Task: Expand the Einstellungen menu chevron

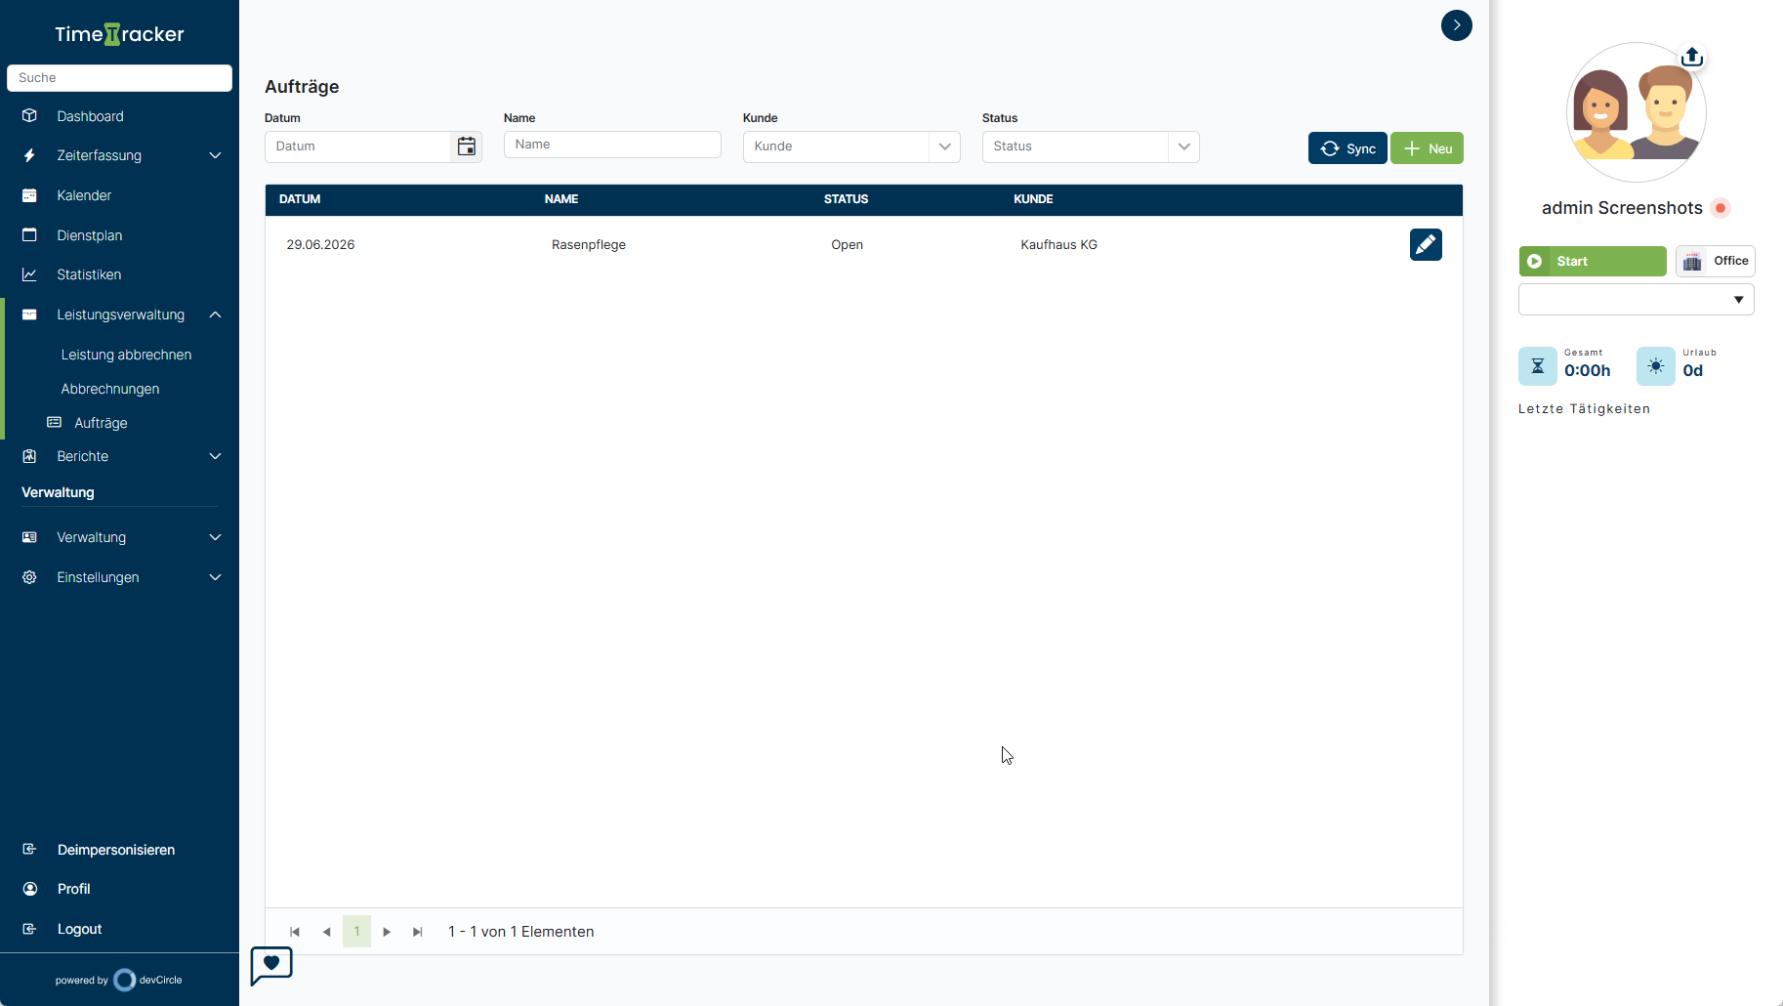Action: (216, 577)
